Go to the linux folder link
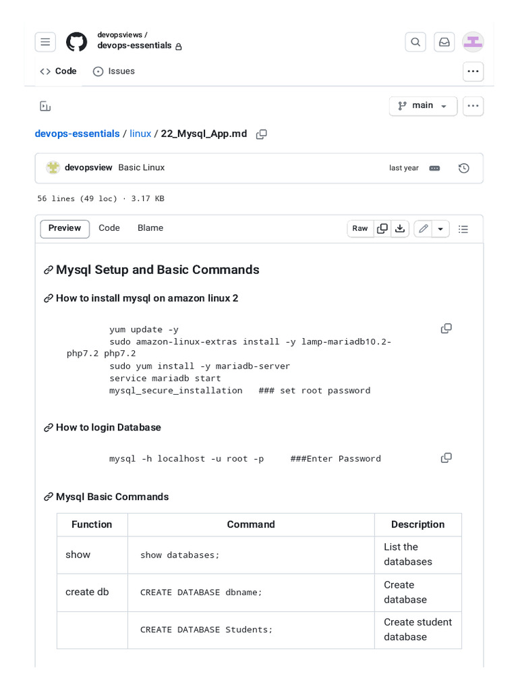518x691 pixels. click(x=140, y=134)
